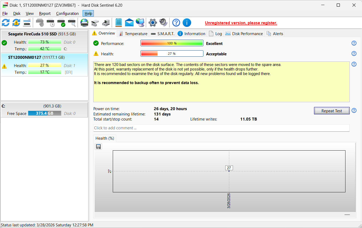Click the refresh icon with yellow warning sign

click(x=16, y=23)
